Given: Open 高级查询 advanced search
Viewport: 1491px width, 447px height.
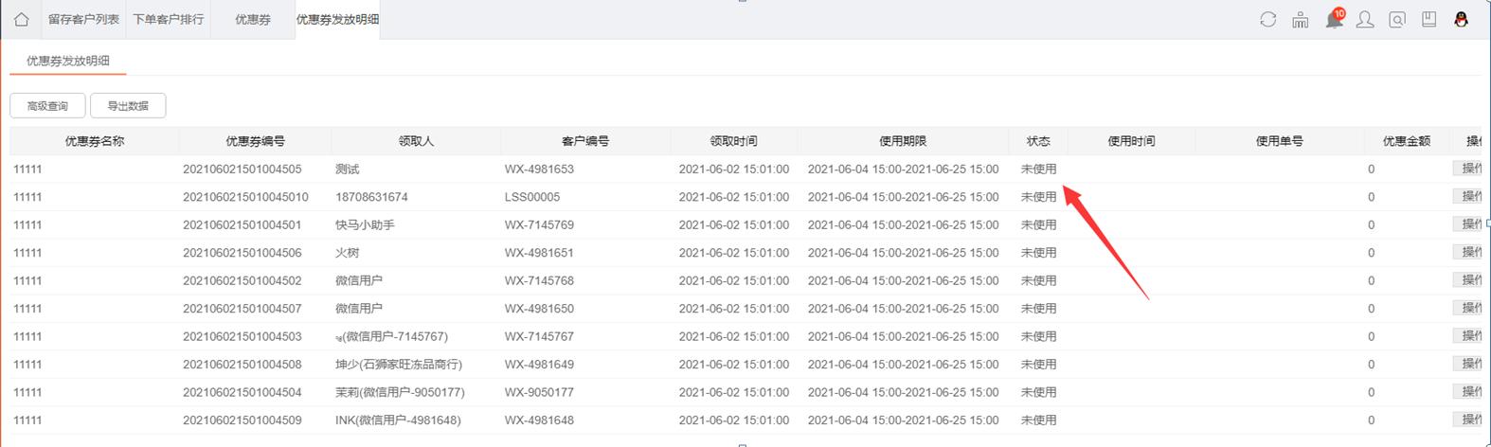Looking at the screenshot, I should pos(47,106).
